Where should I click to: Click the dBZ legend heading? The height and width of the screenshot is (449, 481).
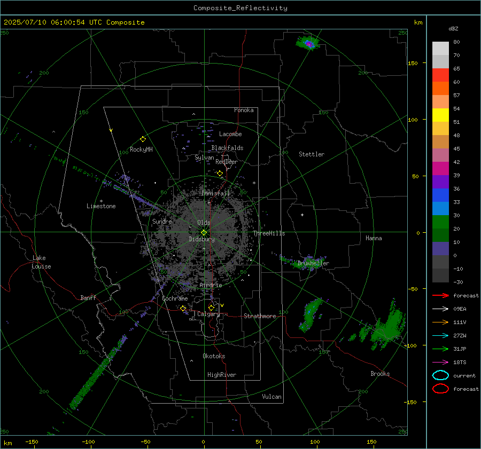point(453,28)
